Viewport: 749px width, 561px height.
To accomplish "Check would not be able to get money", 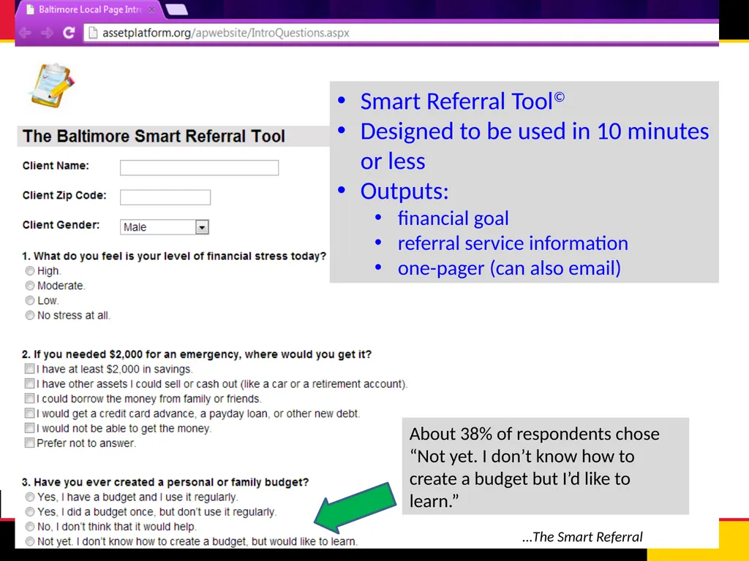I will (x=29, y=428).
